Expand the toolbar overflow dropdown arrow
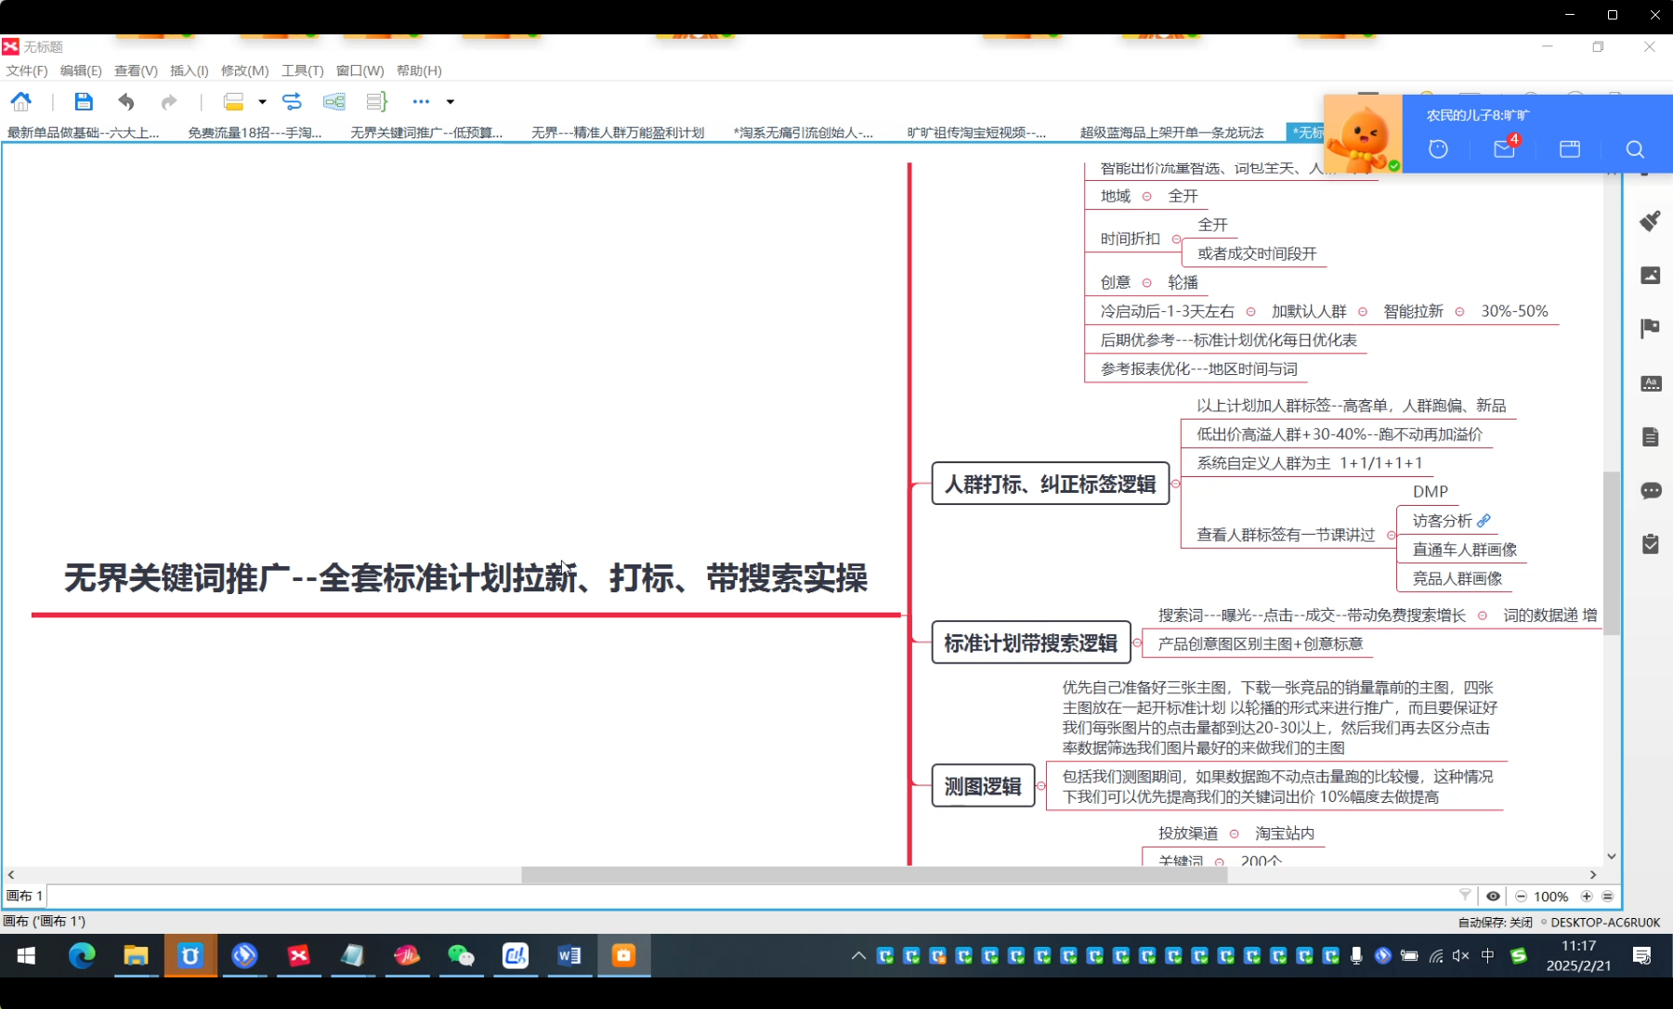This screenshot has height=1009, width=1673. (451, 102)
